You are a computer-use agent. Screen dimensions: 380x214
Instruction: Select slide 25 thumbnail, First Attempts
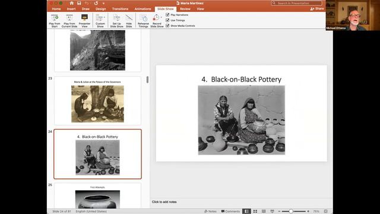click(97, 196)
